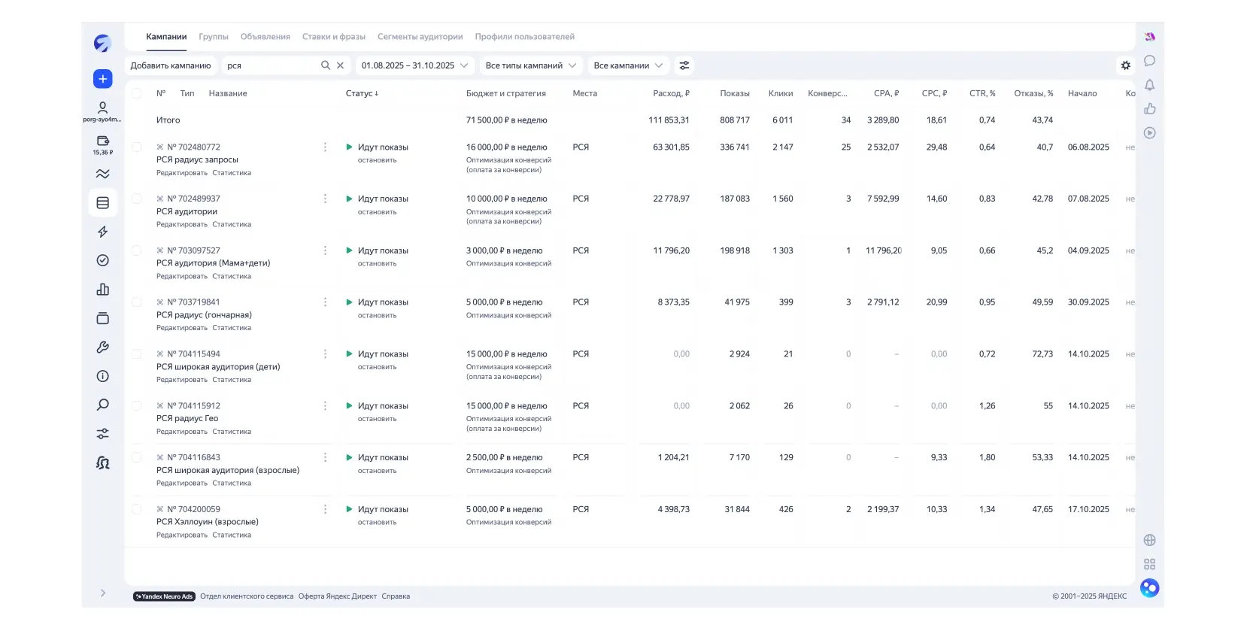
Task: Clear the search field with the X icon
Action: (340, 65)
